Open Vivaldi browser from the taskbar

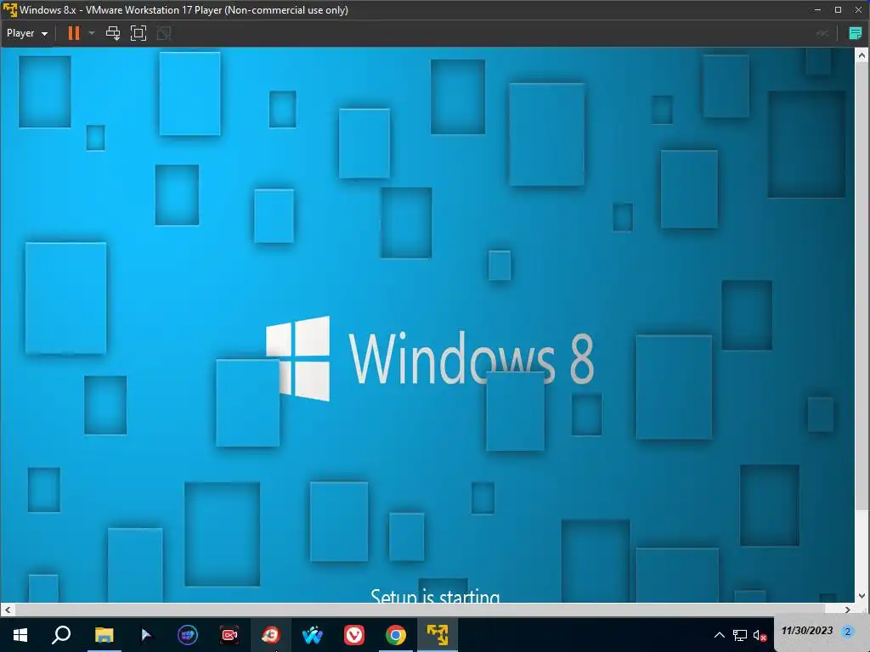[354, 635]
